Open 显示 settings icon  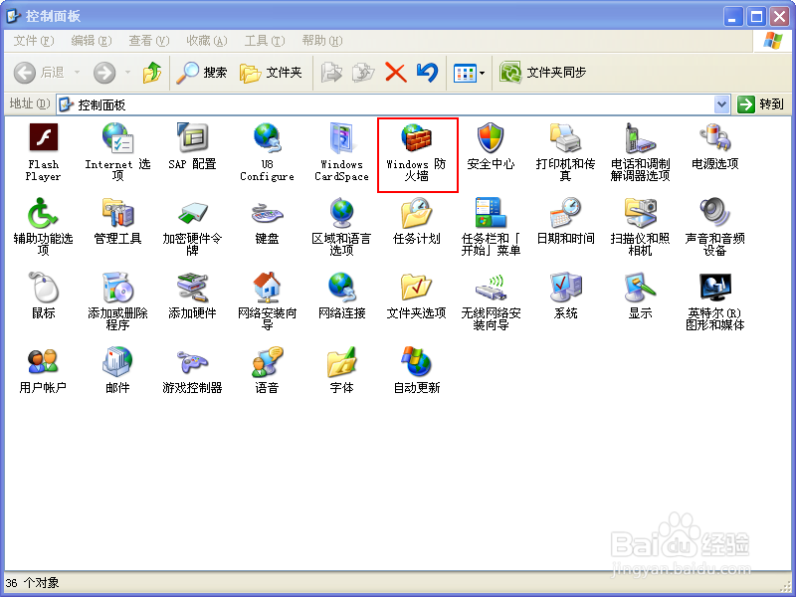tap(640, 296)
